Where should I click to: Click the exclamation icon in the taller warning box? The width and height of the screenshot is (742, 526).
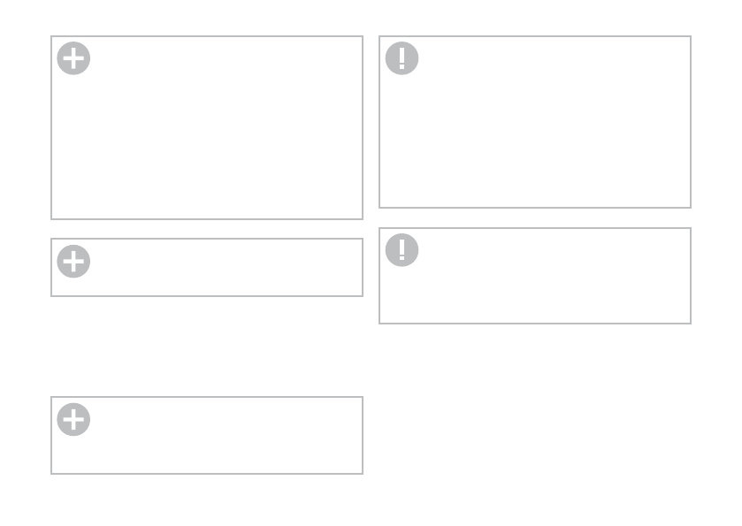(402, 58)
